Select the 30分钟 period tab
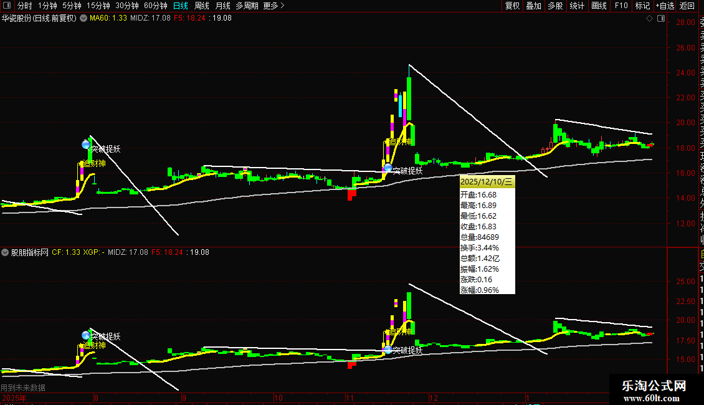The image size is (704, 405). click(127, 6)
